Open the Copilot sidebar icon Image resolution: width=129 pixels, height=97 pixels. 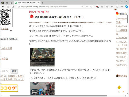coord(126,7)
